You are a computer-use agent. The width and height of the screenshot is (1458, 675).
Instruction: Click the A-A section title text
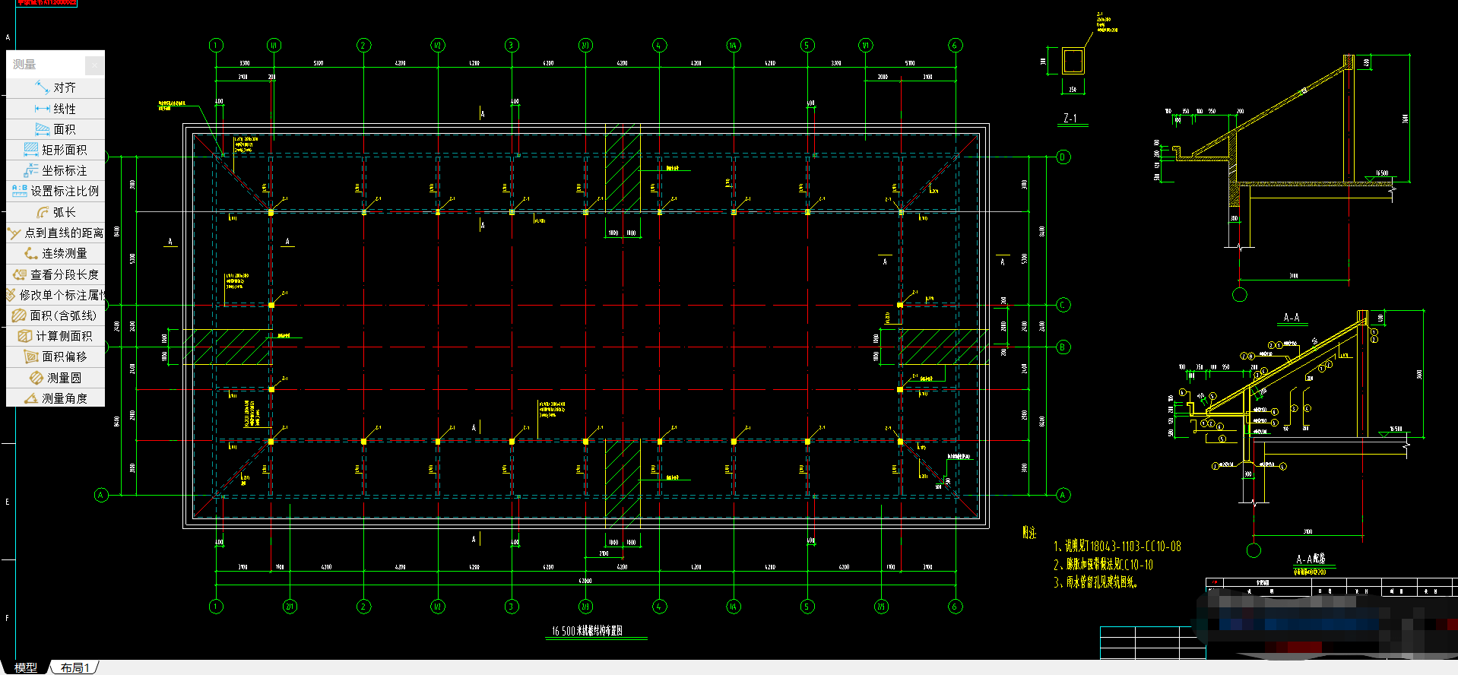[x=1292, y=317]
